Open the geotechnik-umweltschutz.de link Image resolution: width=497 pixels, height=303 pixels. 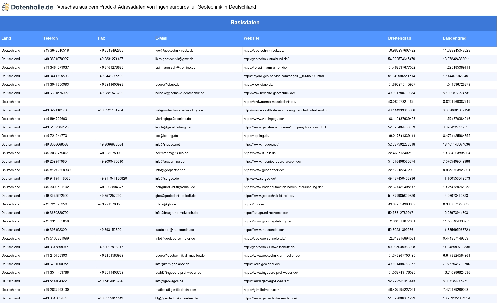coord(269,247)
